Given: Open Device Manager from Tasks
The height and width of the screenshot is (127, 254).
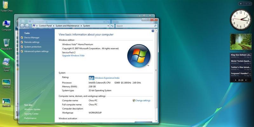Looking at the screenshot, I should 32,37.
